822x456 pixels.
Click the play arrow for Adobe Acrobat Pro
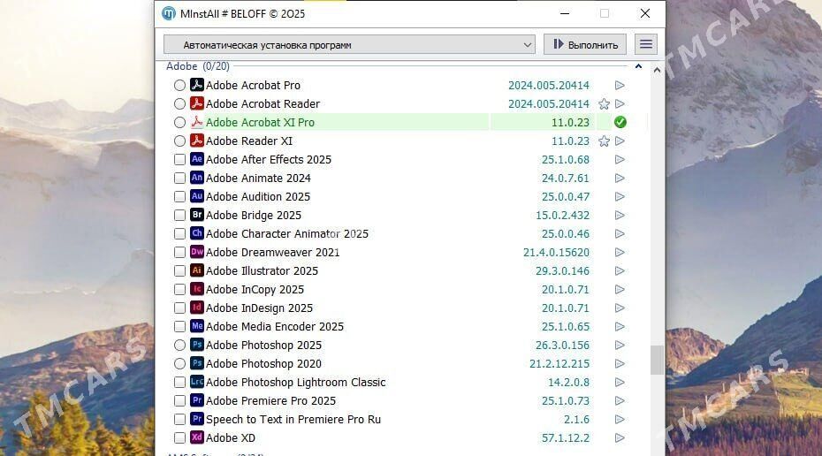point(620,85)
